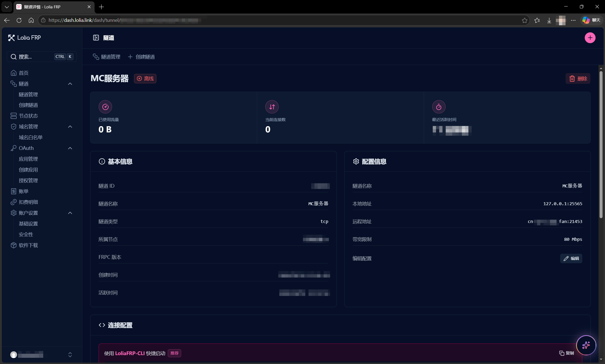Viewport: 605px width, 364px height.
Task: Add page to favorites with star icon
Action: (x=525, y=20)
